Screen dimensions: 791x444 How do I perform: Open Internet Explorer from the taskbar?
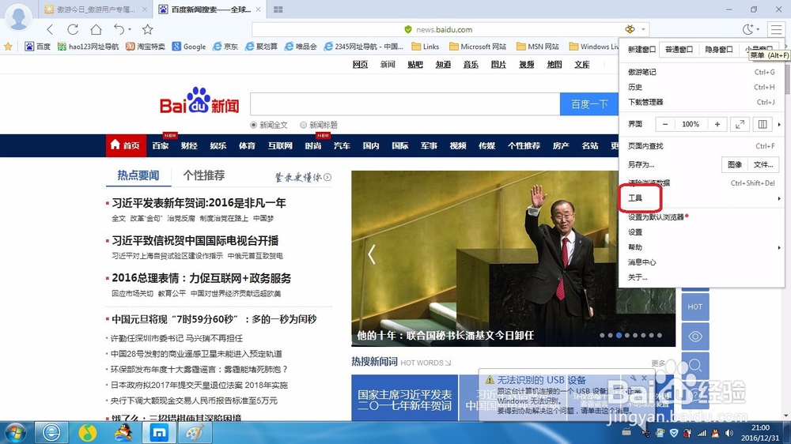51,433
